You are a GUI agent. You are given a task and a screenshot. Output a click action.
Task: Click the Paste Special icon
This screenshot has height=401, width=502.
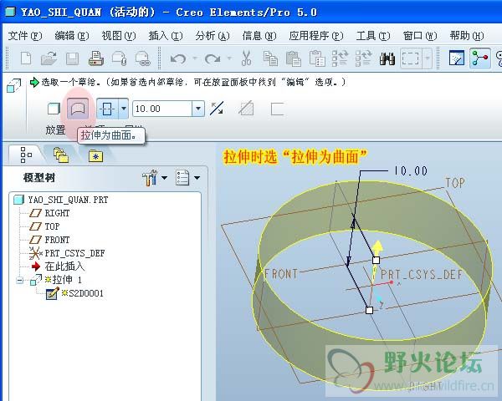[317, 58]
